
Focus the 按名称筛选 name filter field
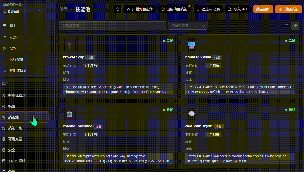click(112, 26)
